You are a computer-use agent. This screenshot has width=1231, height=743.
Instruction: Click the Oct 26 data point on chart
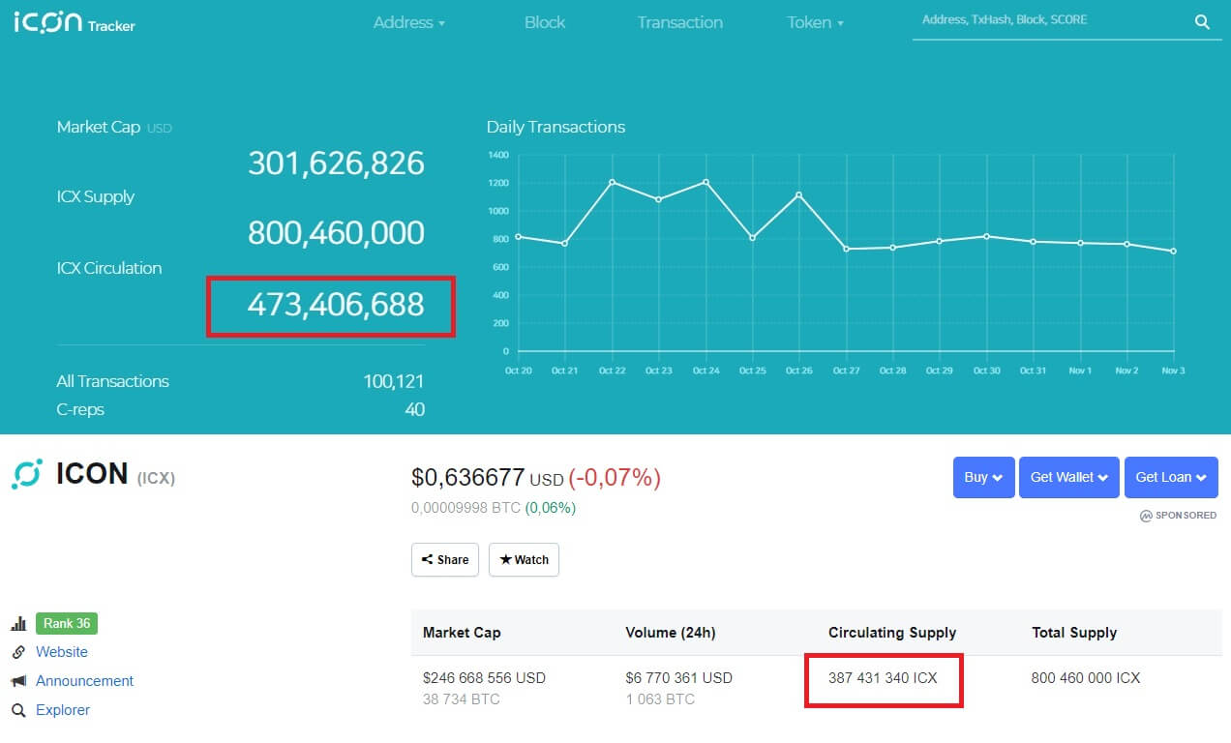tap(799, 194)
